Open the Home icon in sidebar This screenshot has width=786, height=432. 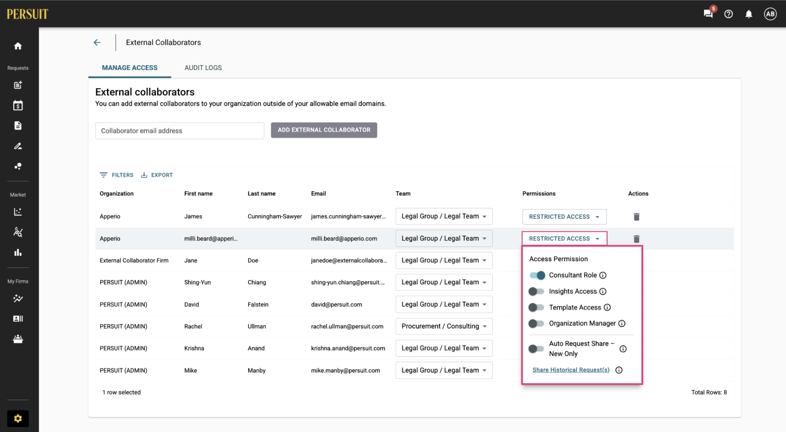(18, 46)
